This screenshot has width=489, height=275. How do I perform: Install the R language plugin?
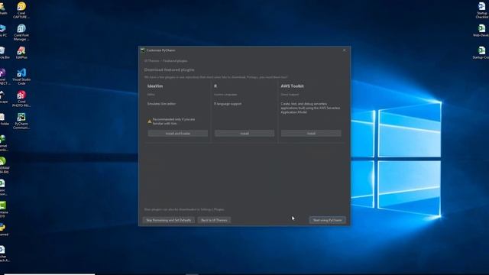tap(244, 134)
